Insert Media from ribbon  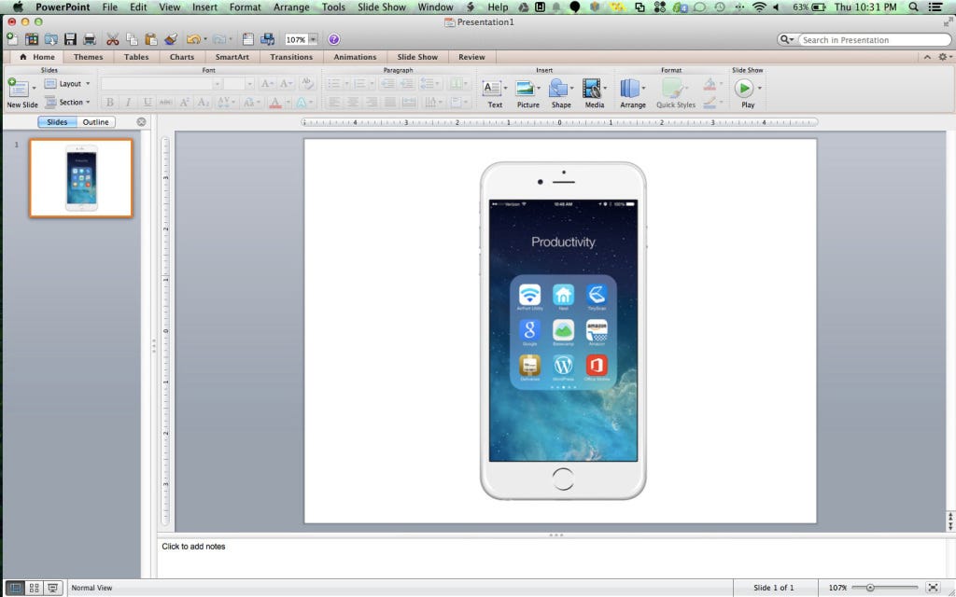click(591, 89)
